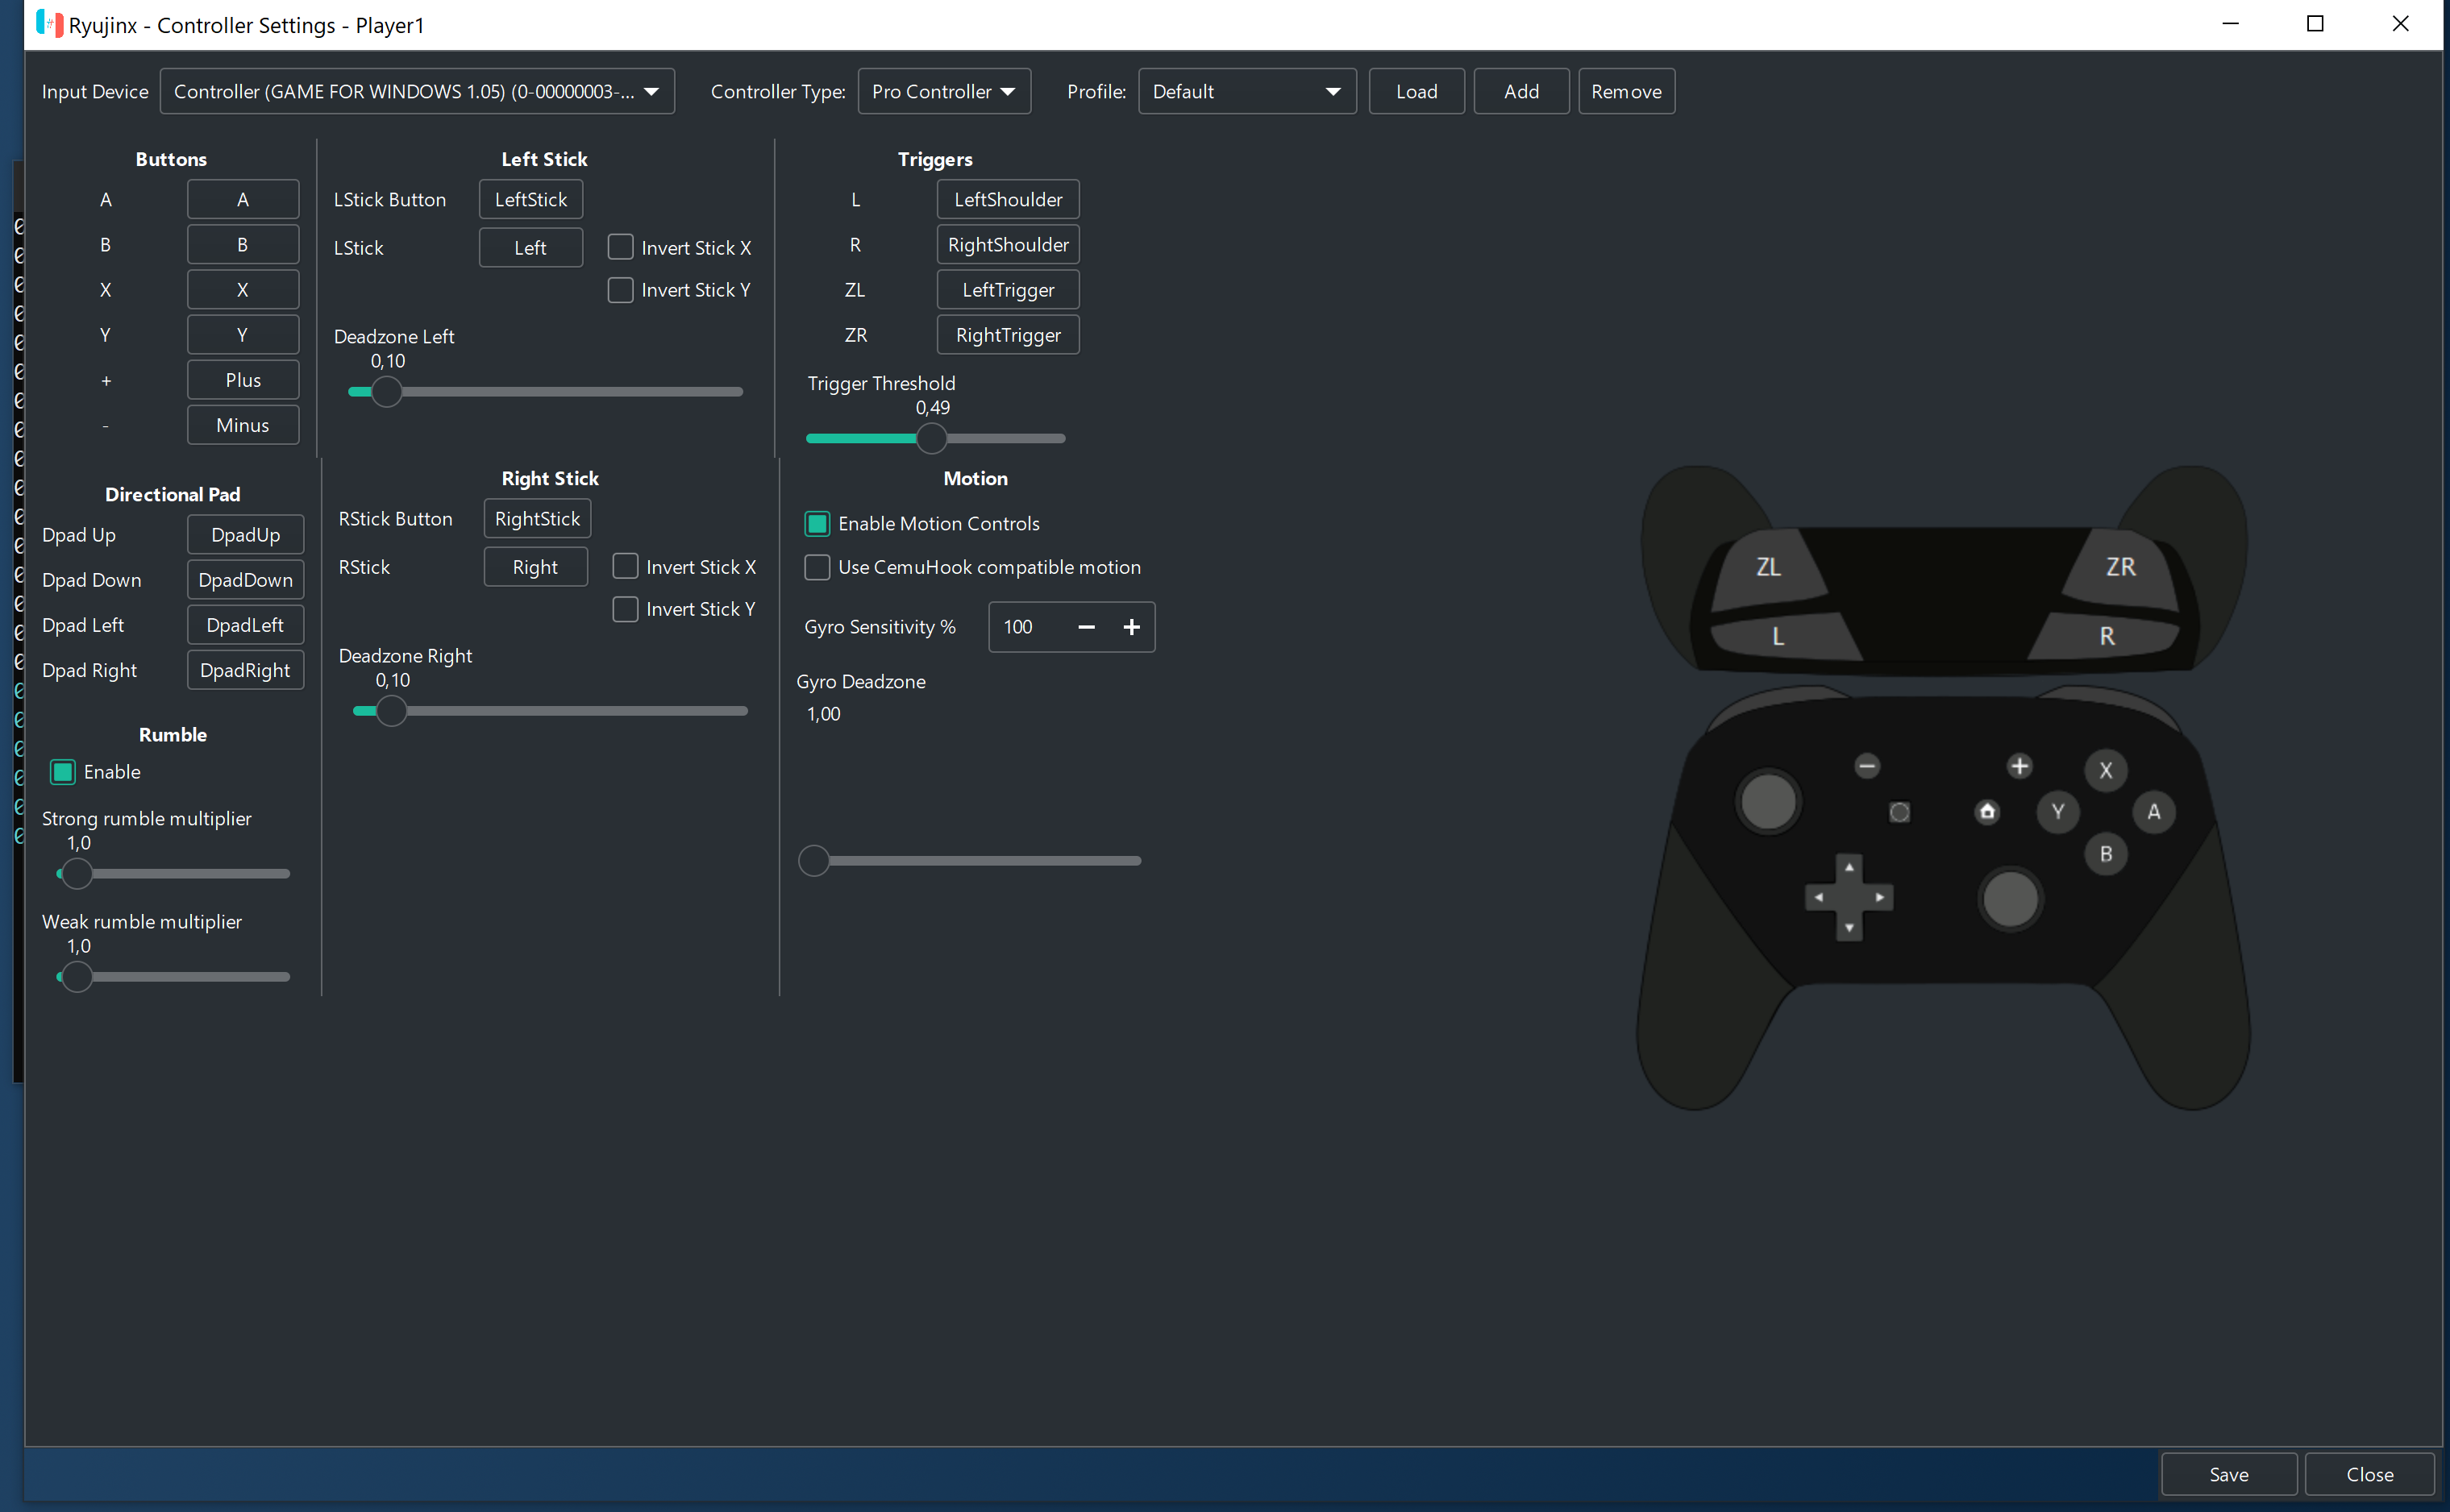Image resolution: width=2450 pixels, height=1512 pixels.
Task: Toggle Right Stick Invert Stick X checkbox
Action: point(625,566)
